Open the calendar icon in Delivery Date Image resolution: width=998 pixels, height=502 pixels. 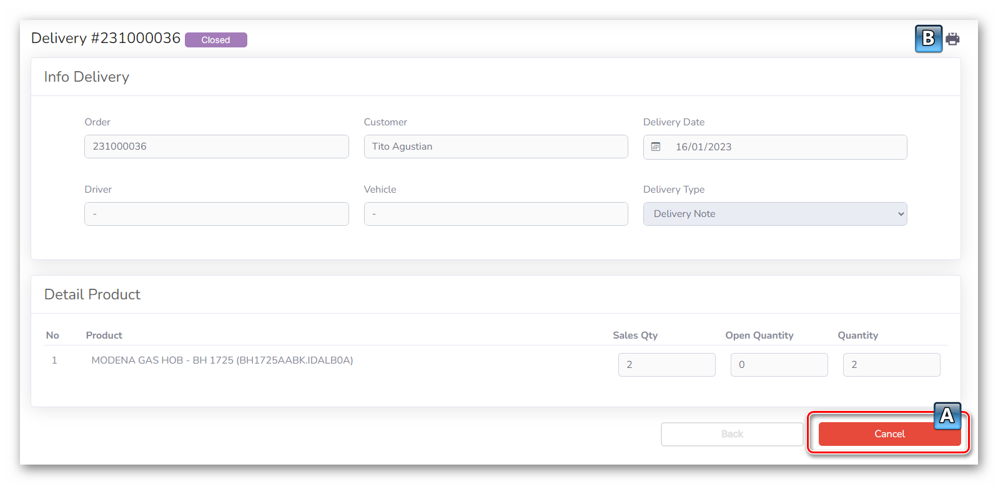(656, 147)
